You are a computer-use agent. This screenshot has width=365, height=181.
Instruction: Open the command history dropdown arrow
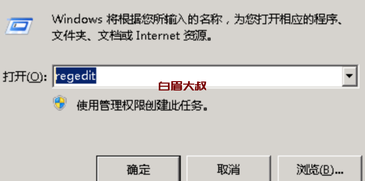coord(349,76)
